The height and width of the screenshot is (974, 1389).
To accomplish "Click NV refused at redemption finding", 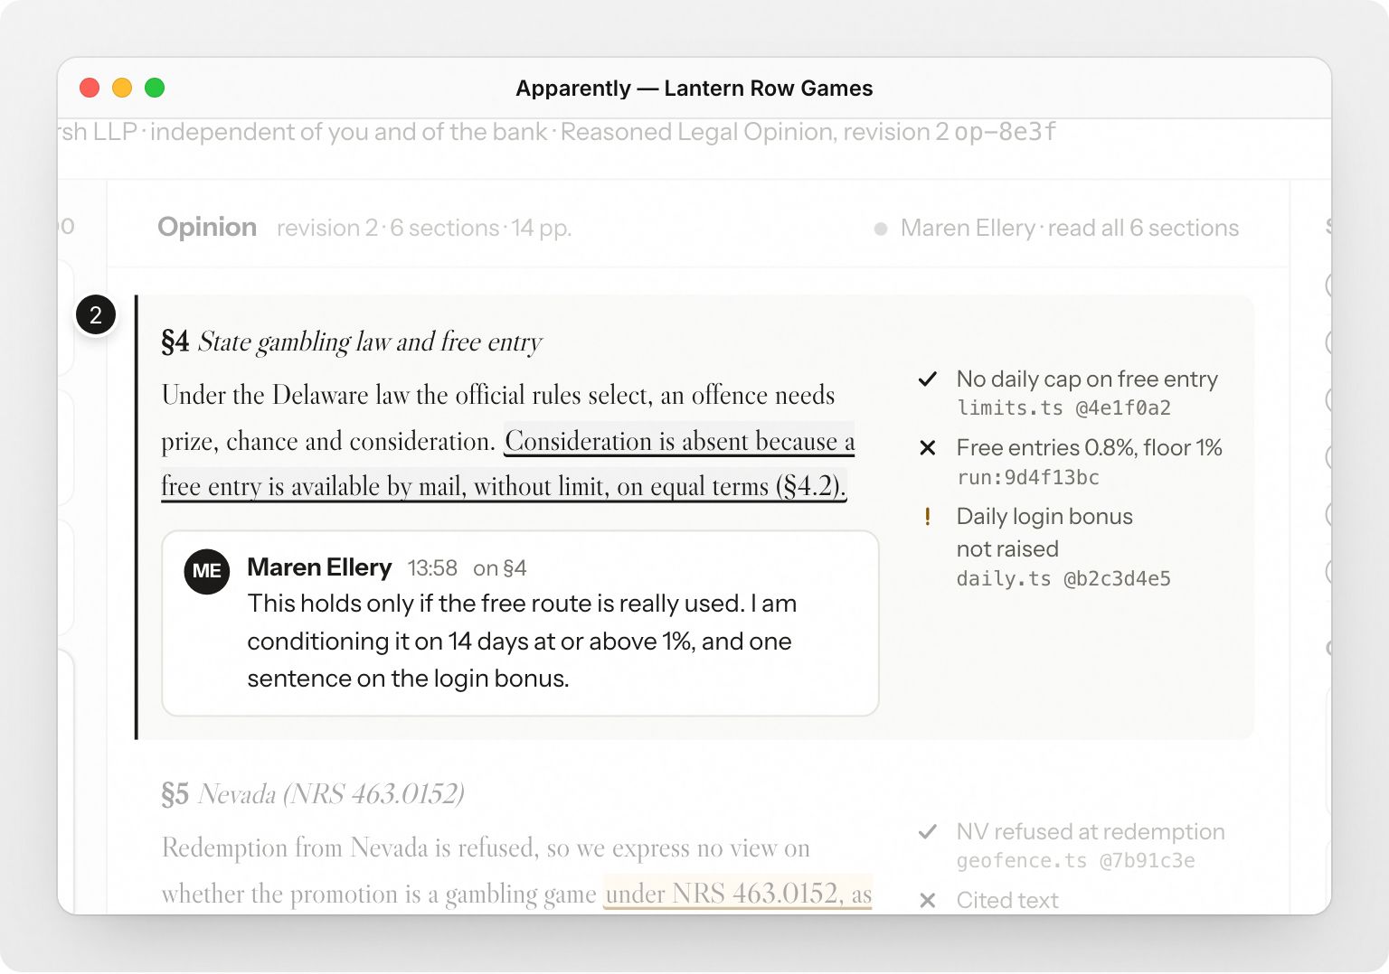I will [x=1091, y=832].
